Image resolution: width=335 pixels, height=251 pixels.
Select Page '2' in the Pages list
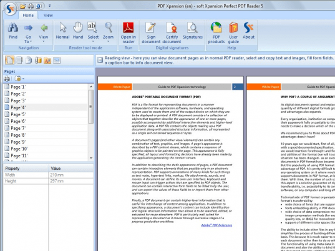46,94
